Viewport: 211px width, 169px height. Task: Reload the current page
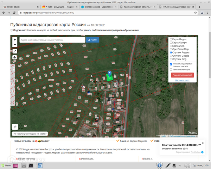coord(14,13)
